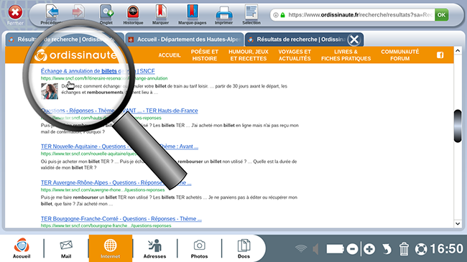
Task: Switch to the Département des Hautes-Alpes tab
Action: (185, 39)
